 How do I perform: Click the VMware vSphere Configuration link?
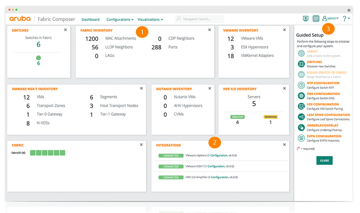(x=218, y=156)
